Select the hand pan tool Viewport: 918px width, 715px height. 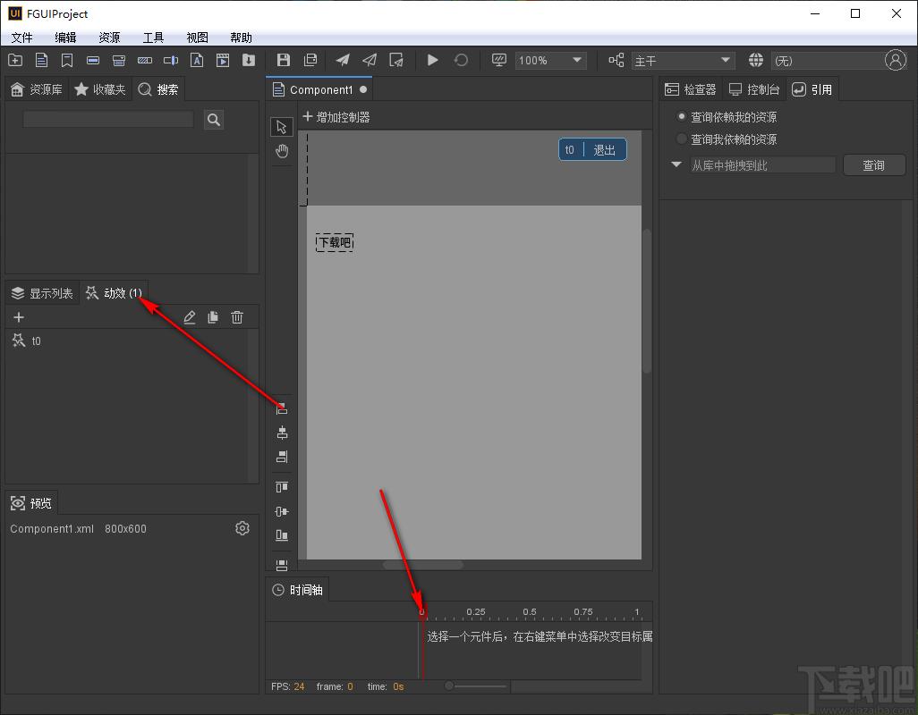click(282, 151)
